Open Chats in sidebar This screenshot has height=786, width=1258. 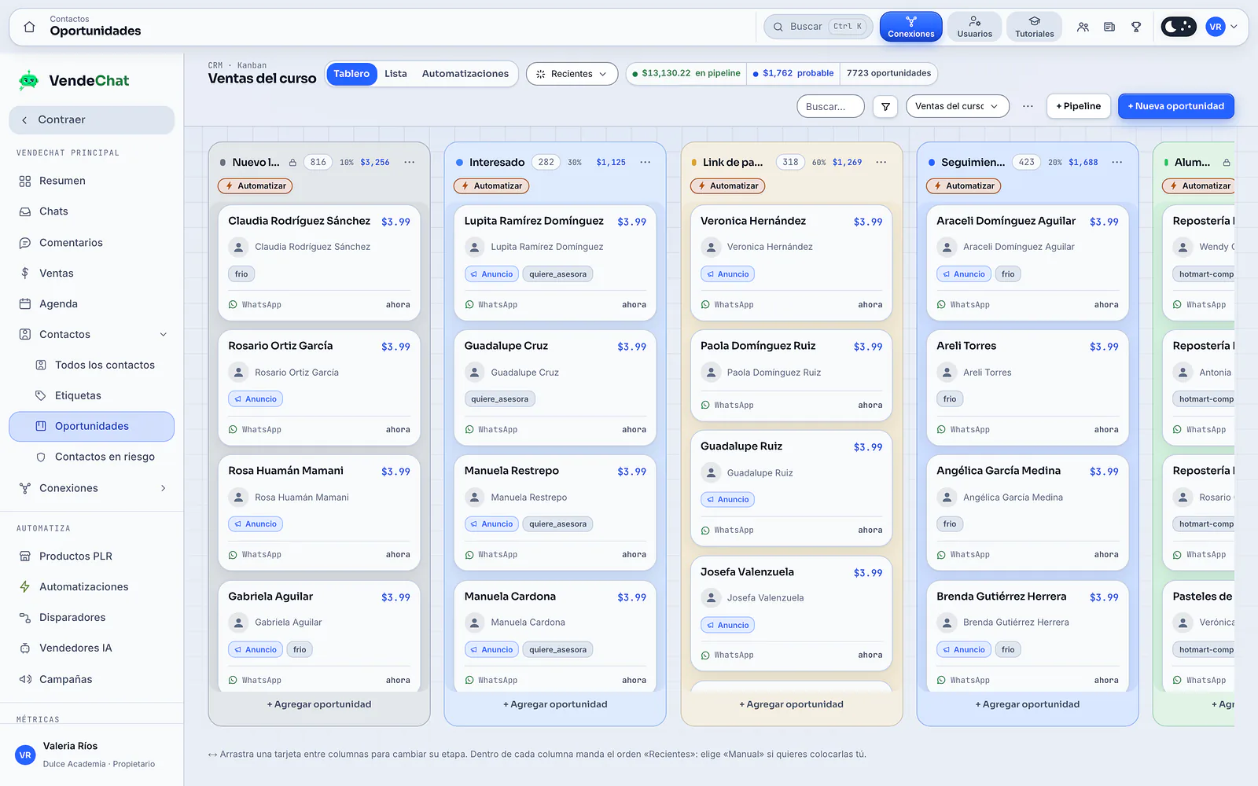[91, 211]
